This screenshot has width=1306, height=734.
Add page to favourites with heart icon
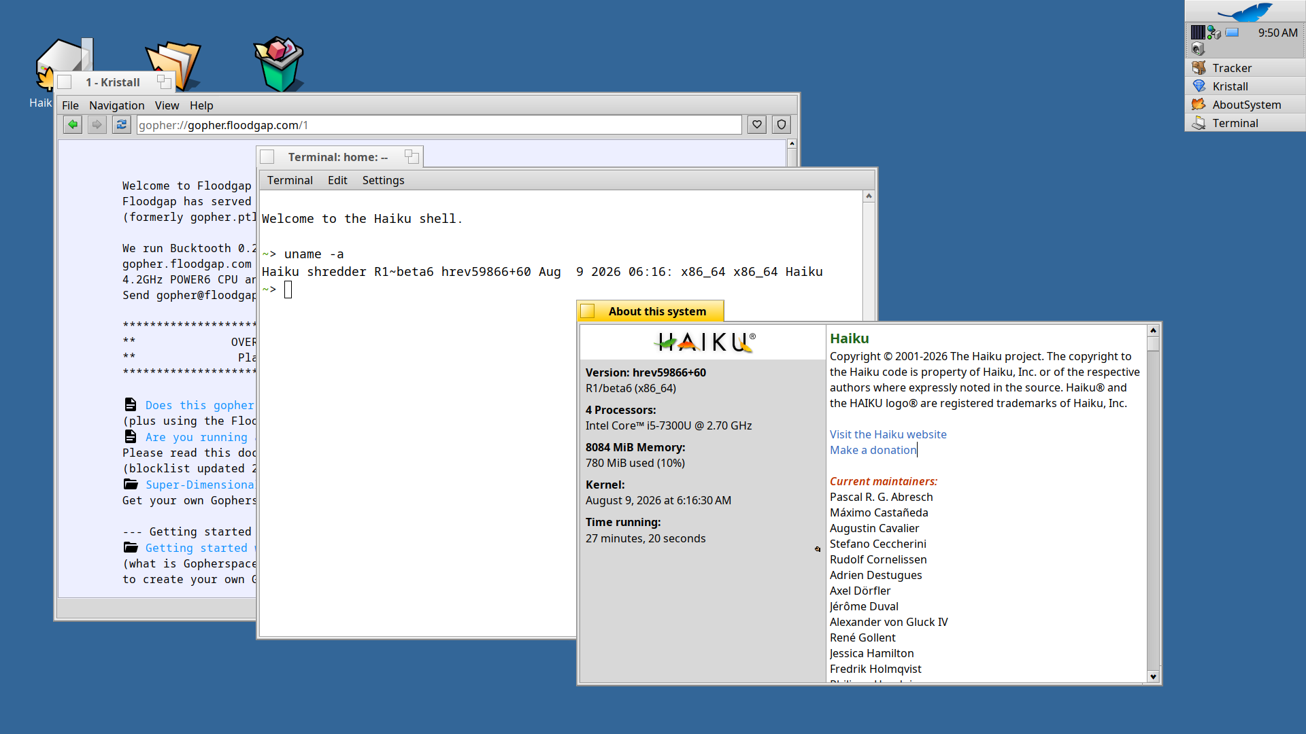point(757,124)
